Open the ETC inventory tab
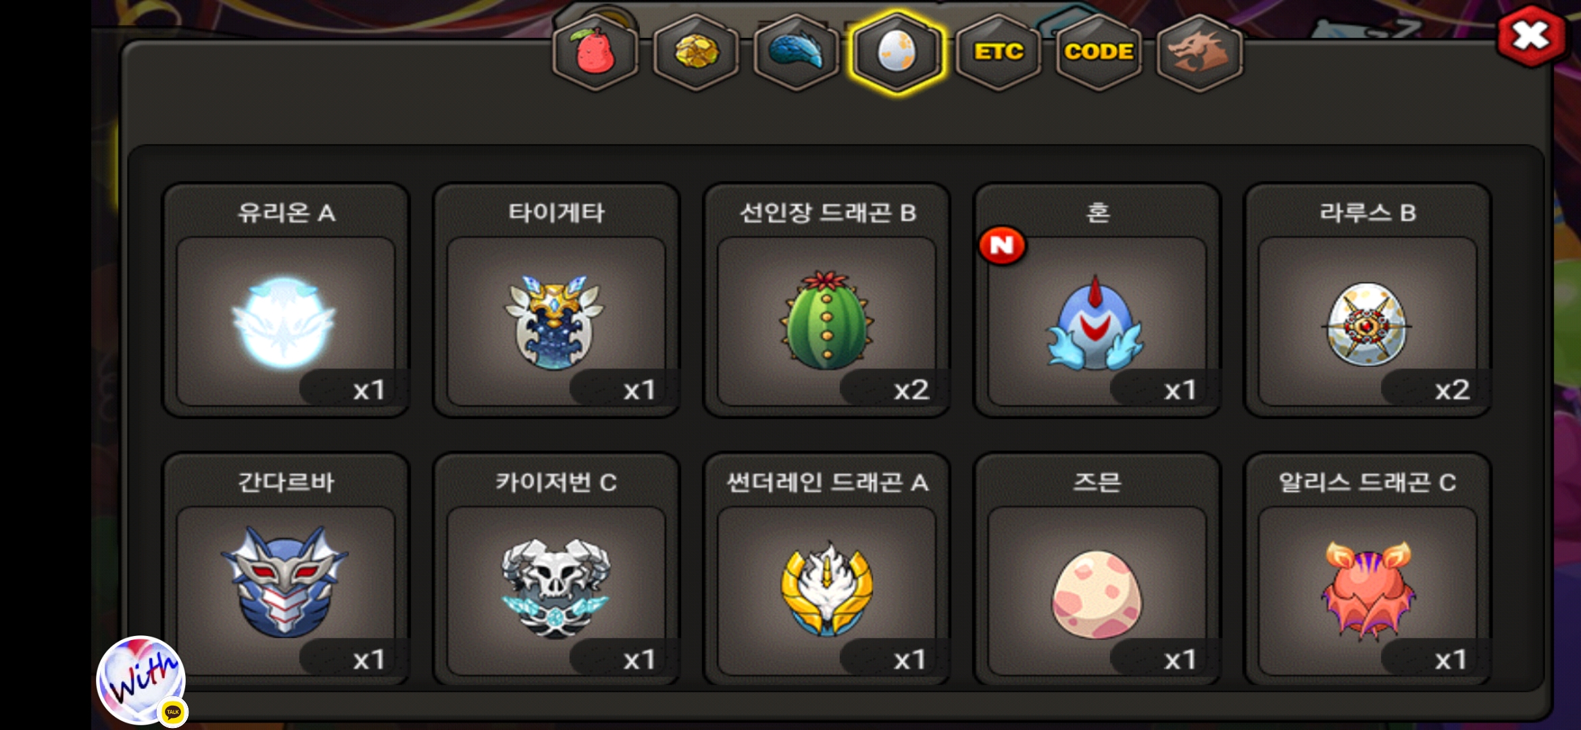Image resolution: width=1581 pixels, height=730 pixels. tap(998, 52)
